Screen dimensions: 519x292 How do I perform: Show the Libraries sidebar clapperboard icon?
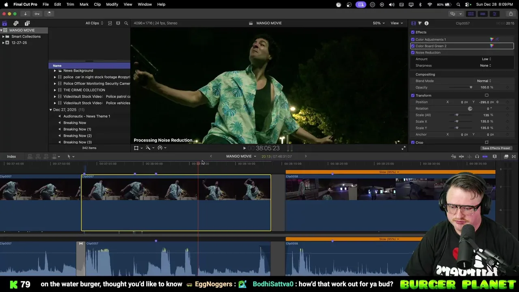(4, 23)
